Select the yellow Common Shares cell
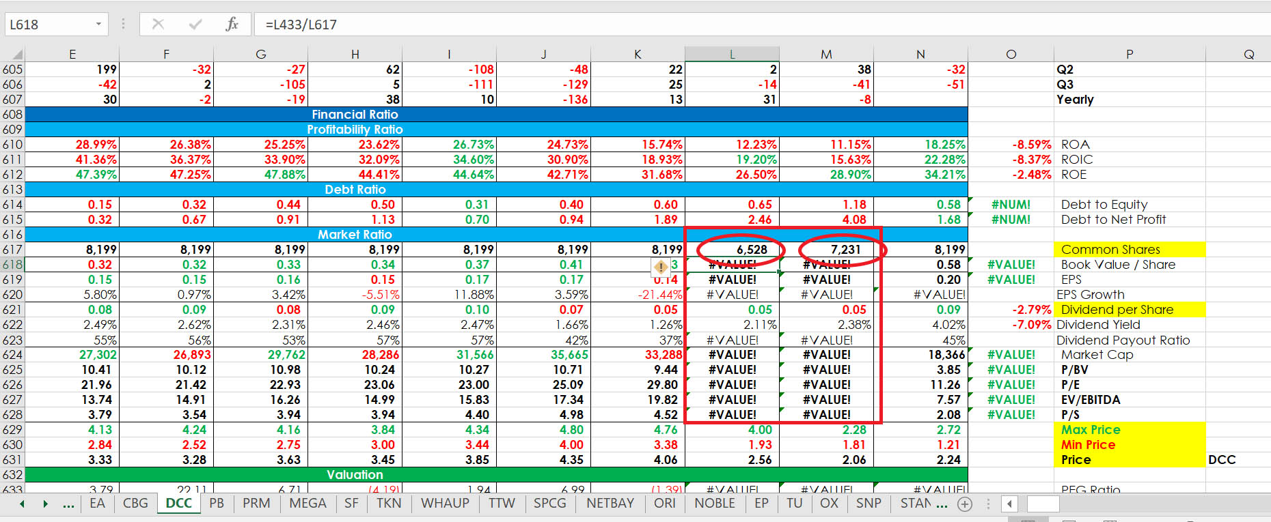 click(1129, 250)
